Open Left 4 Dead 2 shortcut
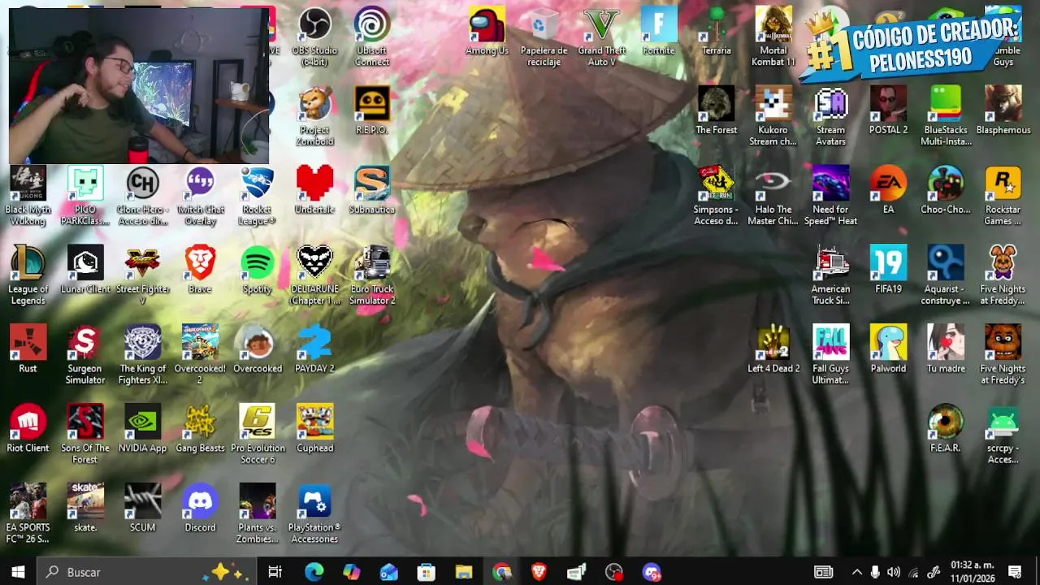The image size is (1040, 585). 773,349
